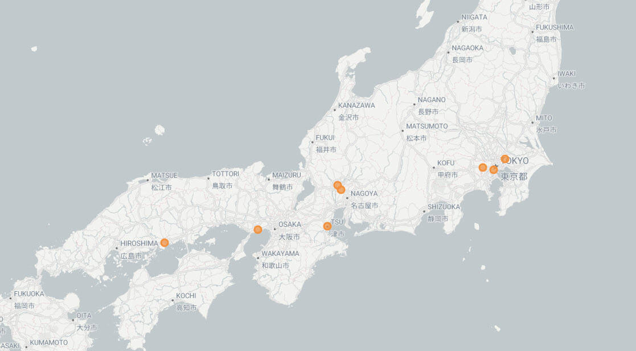
Task: Click the Matsumoto city label
Action: 427,126
